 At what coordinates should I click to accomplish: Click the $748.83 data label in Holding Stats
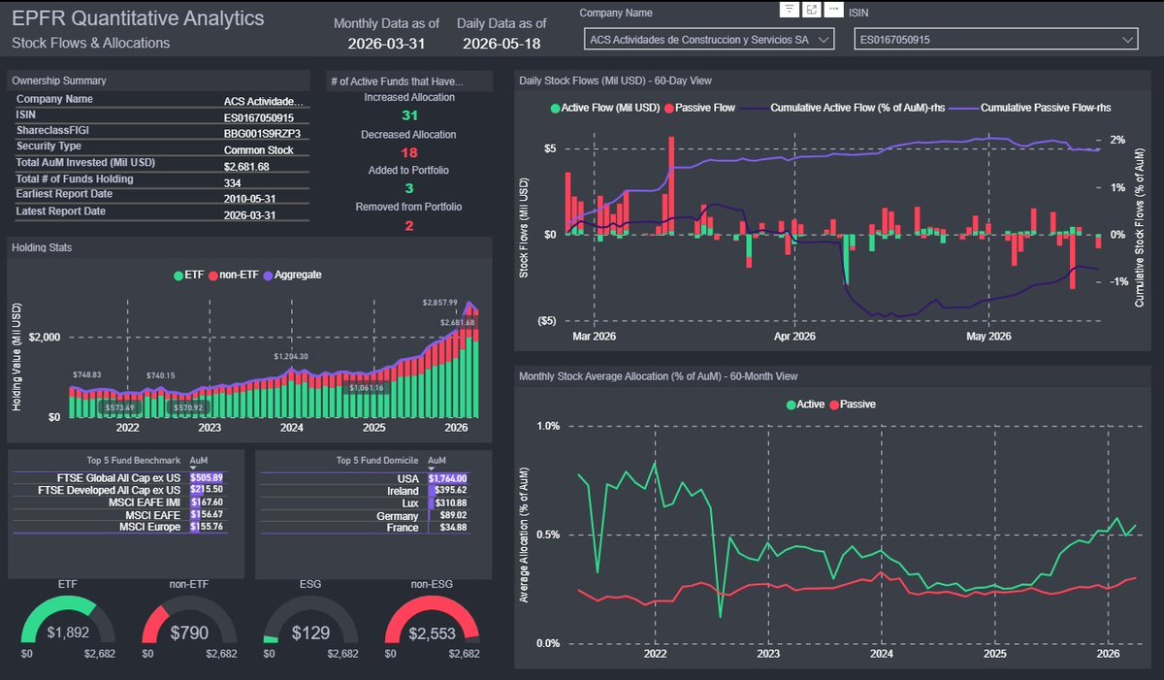point(86,374)
